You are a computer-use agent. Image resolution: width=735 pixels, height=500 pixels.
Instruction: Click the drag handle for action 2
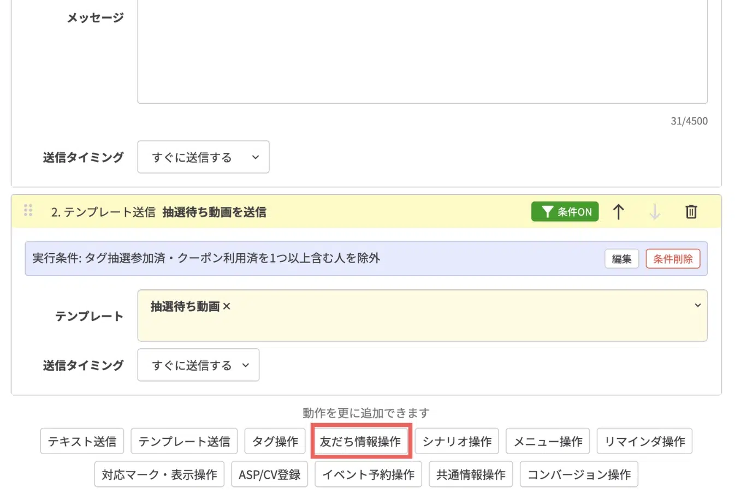(x=28, y=211)
